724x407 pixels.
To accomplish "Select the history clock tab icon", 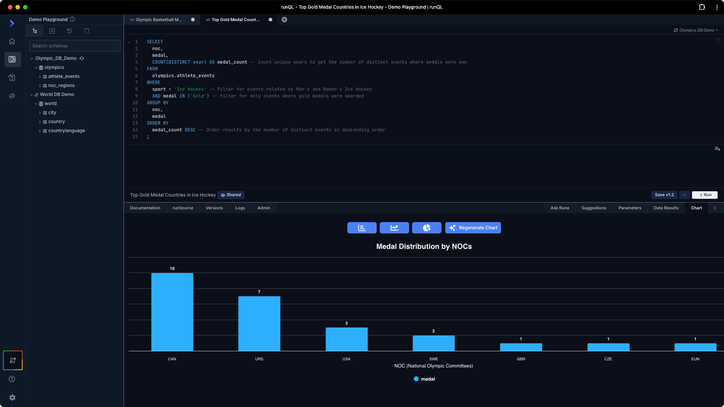I will tap(69, 31).
